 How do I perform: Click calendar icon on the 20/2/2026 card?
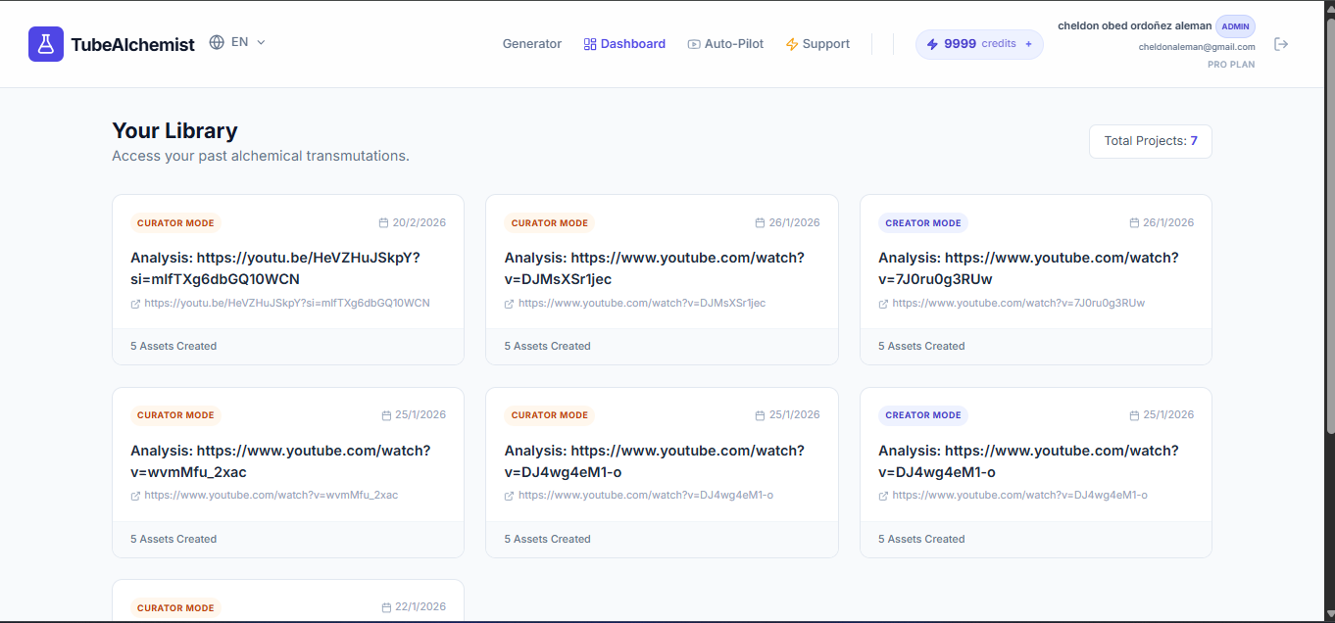coord(384,223)
